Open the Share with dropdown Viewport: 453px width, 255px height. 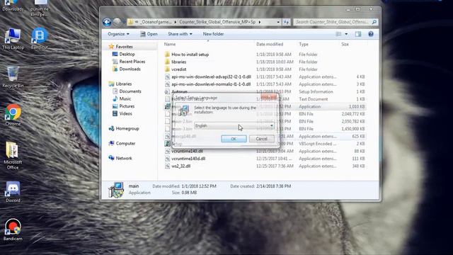pyautogui.click(x=180, y=34)
